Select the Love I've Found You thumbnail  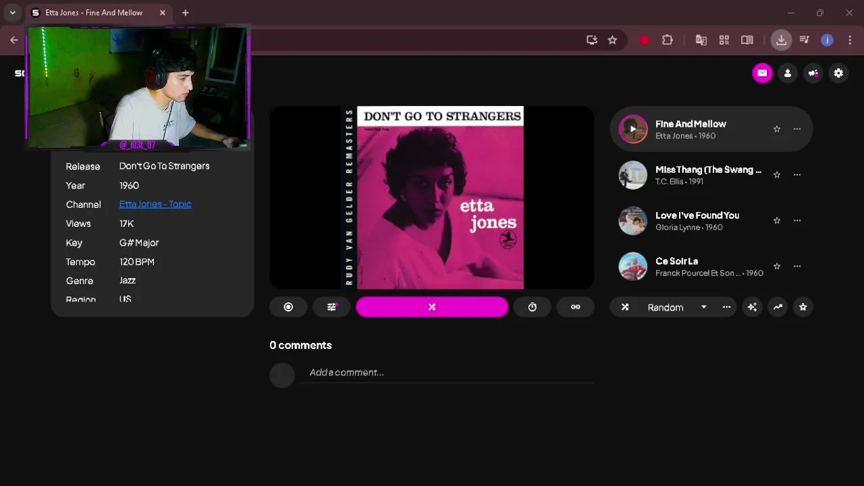(x=633, y=221)
